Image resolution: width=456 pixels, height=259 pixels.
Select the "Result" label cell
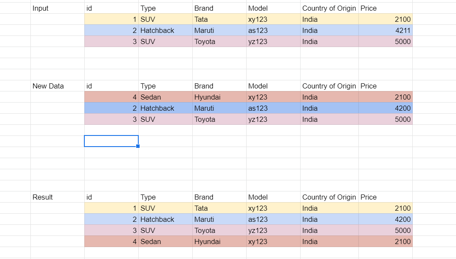pos(43,197)
